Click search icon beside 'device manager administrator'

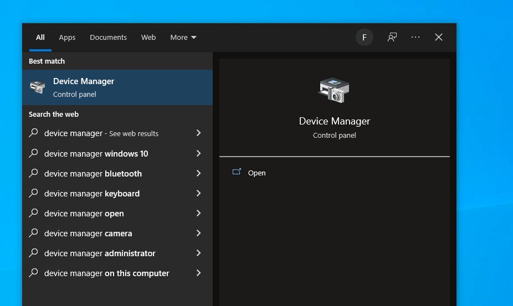click(x=33, y=253)
